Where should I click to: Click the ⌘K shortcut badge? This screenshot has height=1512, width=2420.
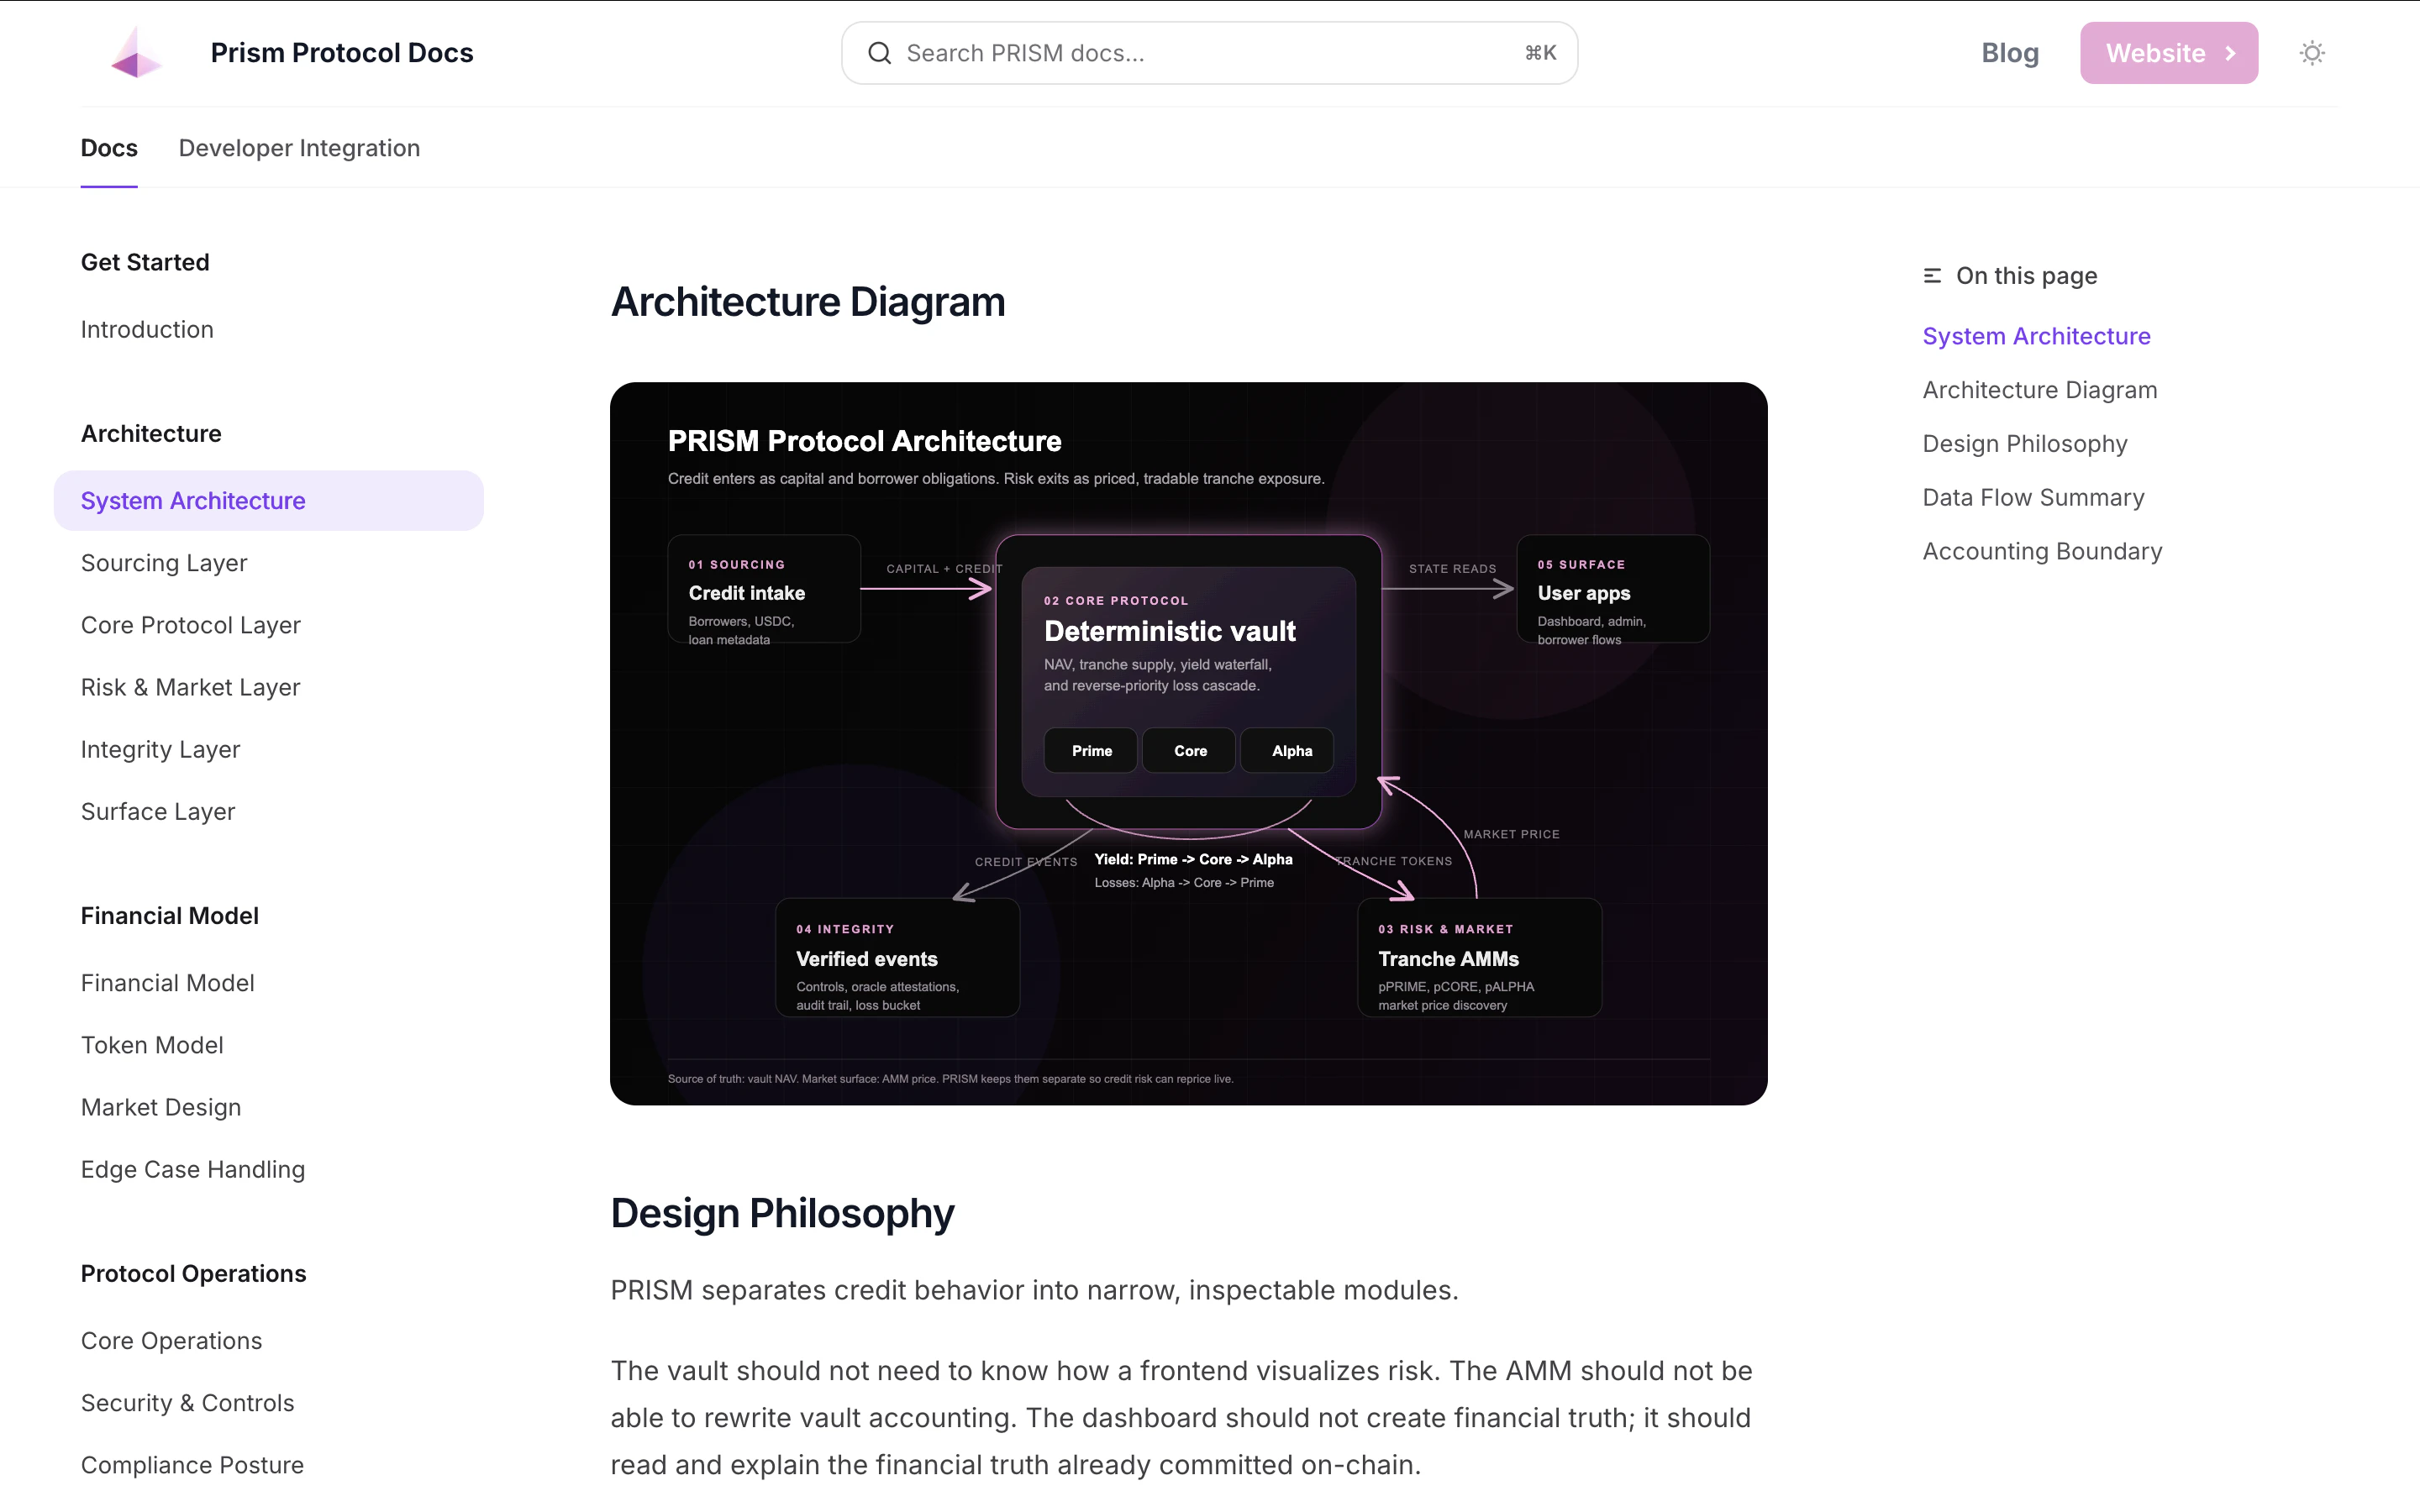(x=1540, y=53)
